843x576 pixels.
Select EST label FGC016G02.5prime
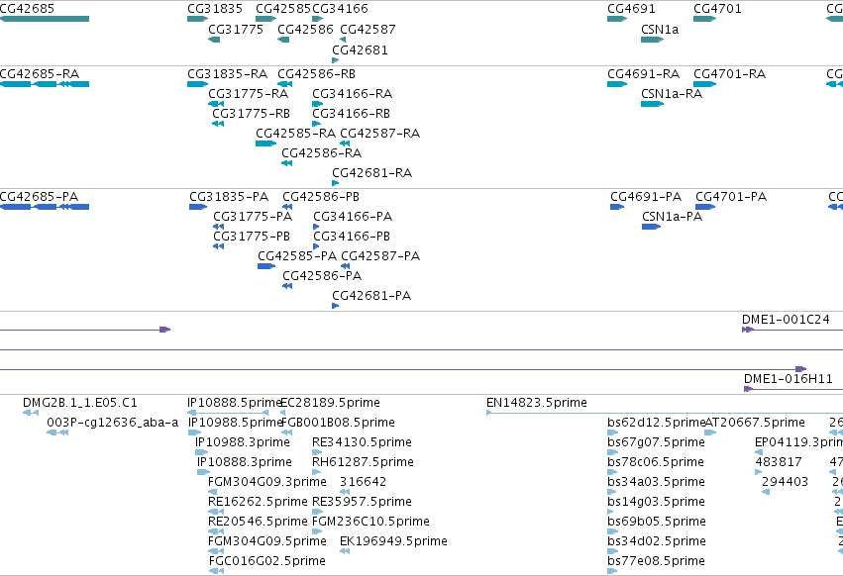coord(267,561)
